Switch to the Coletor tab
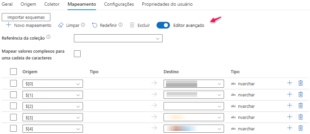 pyautogui.click(x=52, y=4)
